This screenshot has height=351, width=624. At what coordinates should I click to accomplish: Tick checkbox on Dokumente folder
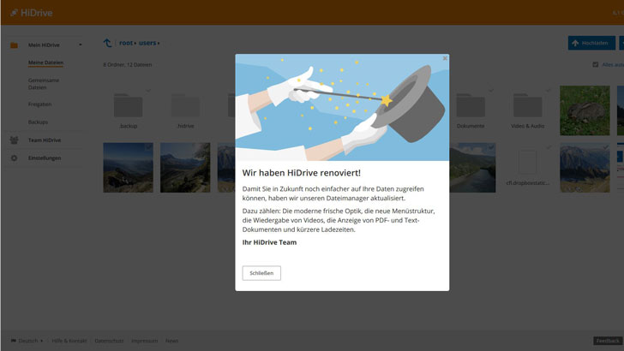(x=490, y=91)
